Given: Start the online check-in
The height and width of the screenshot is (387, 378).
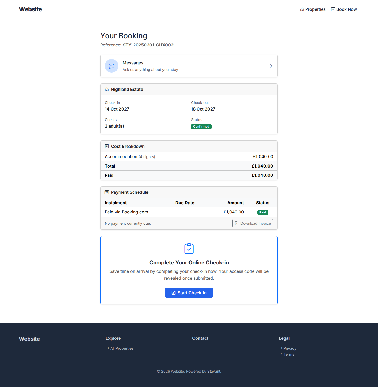Looking at the screenshot, I should 189,293.
